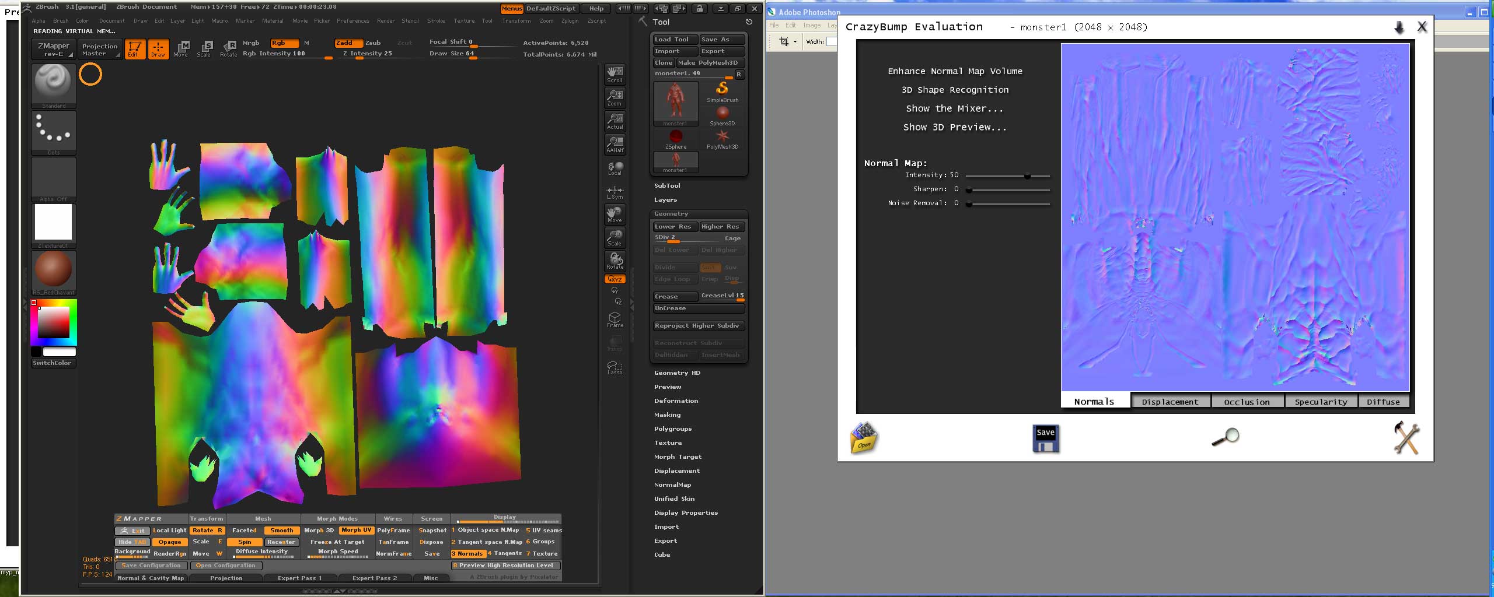The image size is (1494, 597).
Task: Click the Scroll canvas icon
Action: [x=615, y=74]
